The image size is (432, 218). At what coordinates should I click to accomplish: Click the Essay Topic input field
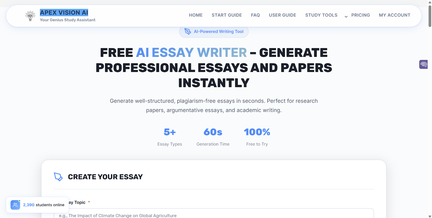(x=214, y=213)
